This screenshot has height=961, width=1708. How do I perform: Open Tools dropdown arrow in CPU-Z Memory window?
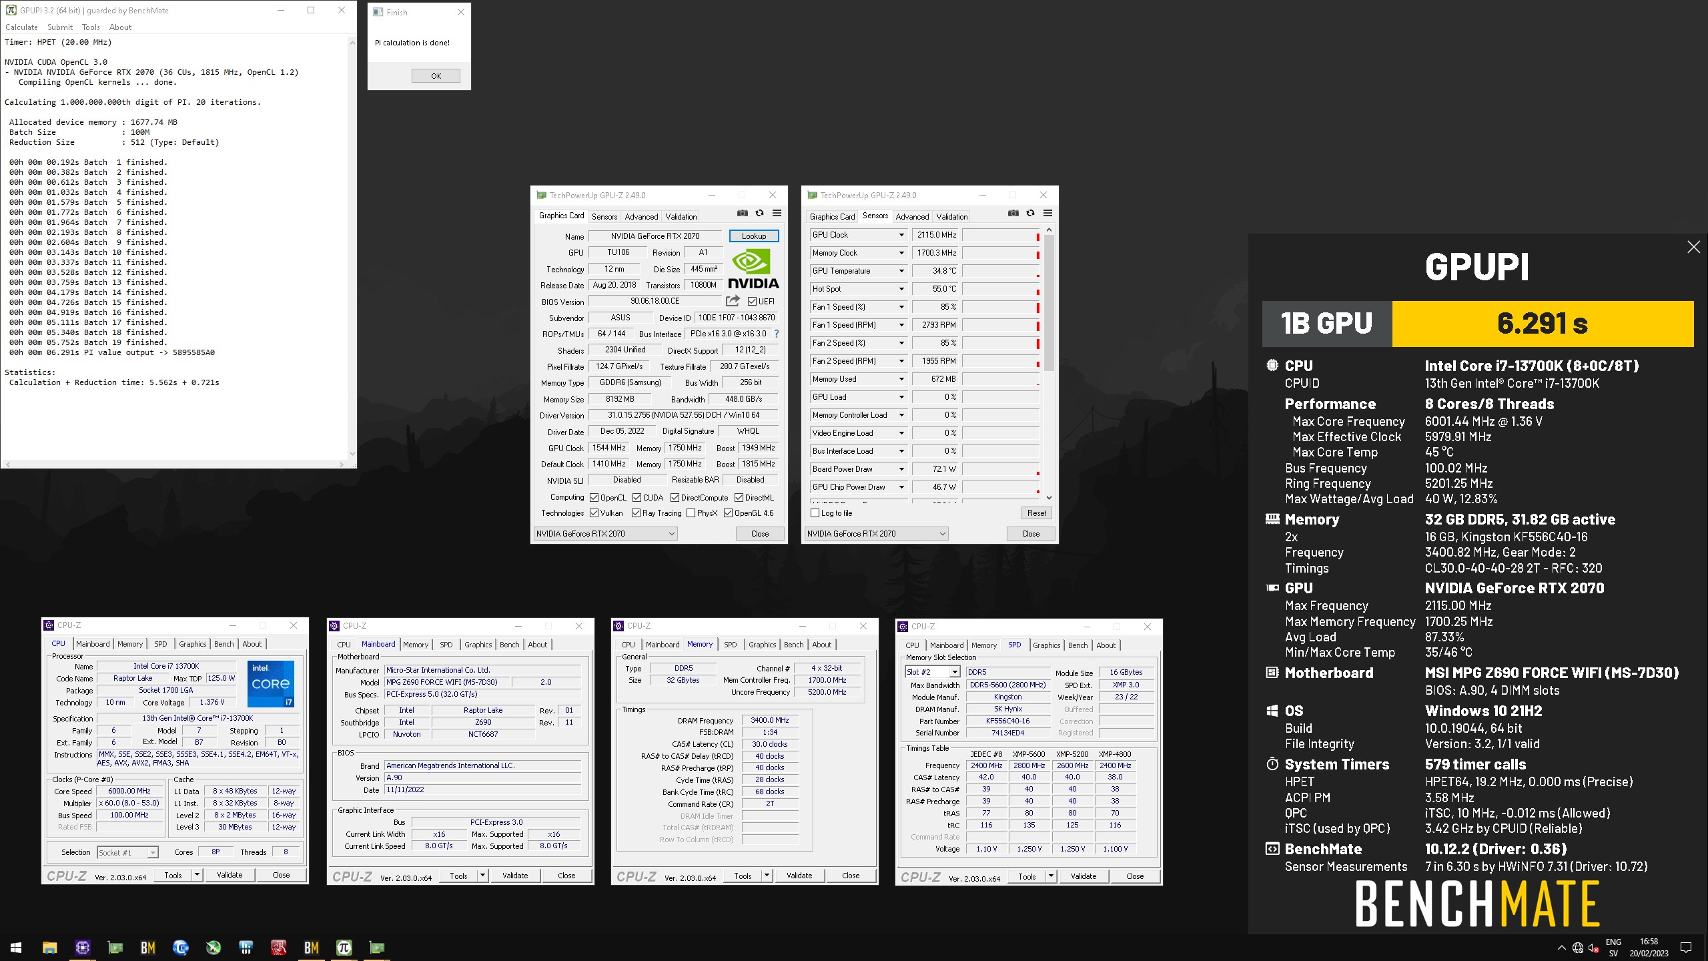pyautogui.click(x=767, y=876)
